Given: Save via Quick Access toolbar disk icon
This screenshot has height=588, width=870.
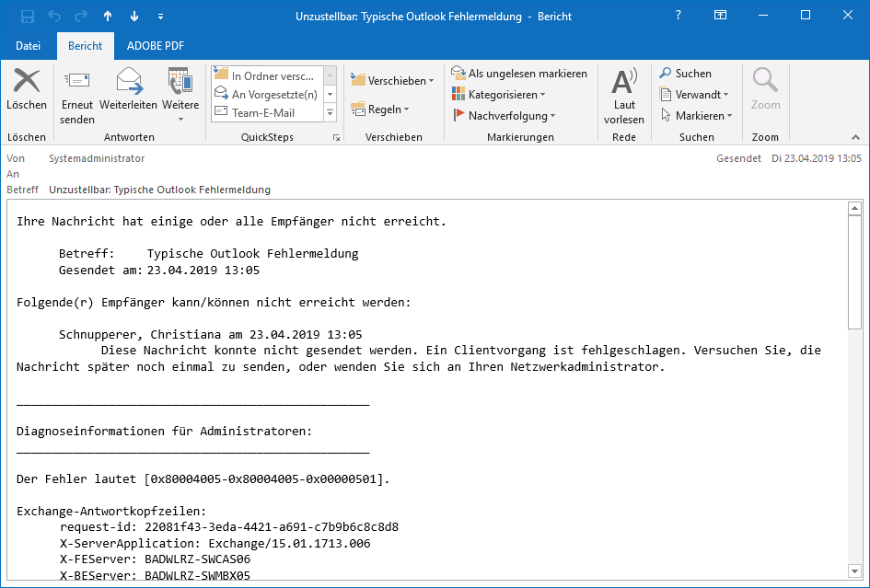Looking at the screenshot, I should [26, 15].
